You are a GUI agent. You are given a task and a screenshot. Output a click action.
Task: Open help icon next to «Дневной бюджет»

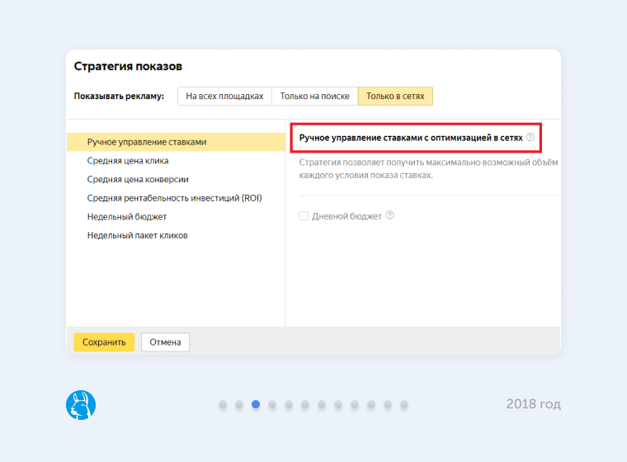click(390, 215)
